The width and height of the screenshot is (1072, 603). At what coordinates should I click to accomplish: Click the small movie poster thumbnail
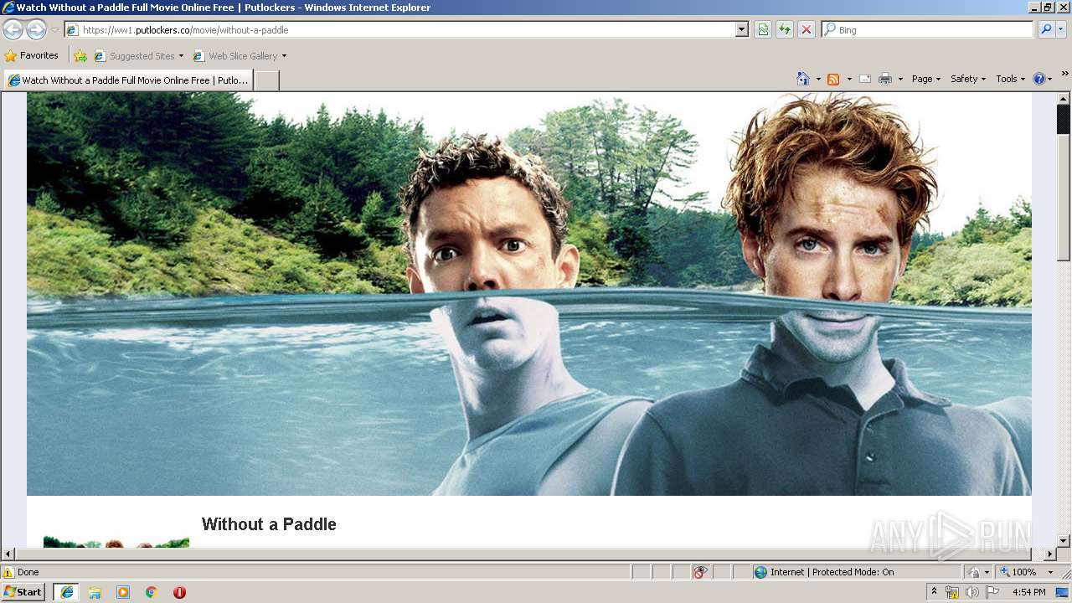pyautogui.click(x=116, y=543)
